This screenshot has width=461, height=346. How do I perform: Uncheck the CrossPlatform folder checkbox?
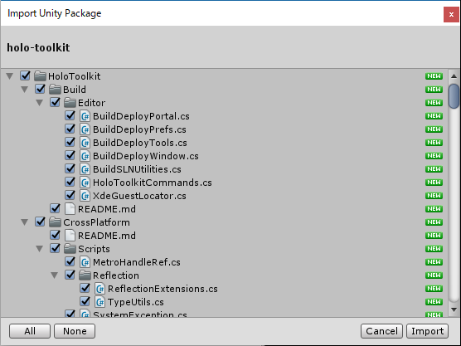(41, 222)
